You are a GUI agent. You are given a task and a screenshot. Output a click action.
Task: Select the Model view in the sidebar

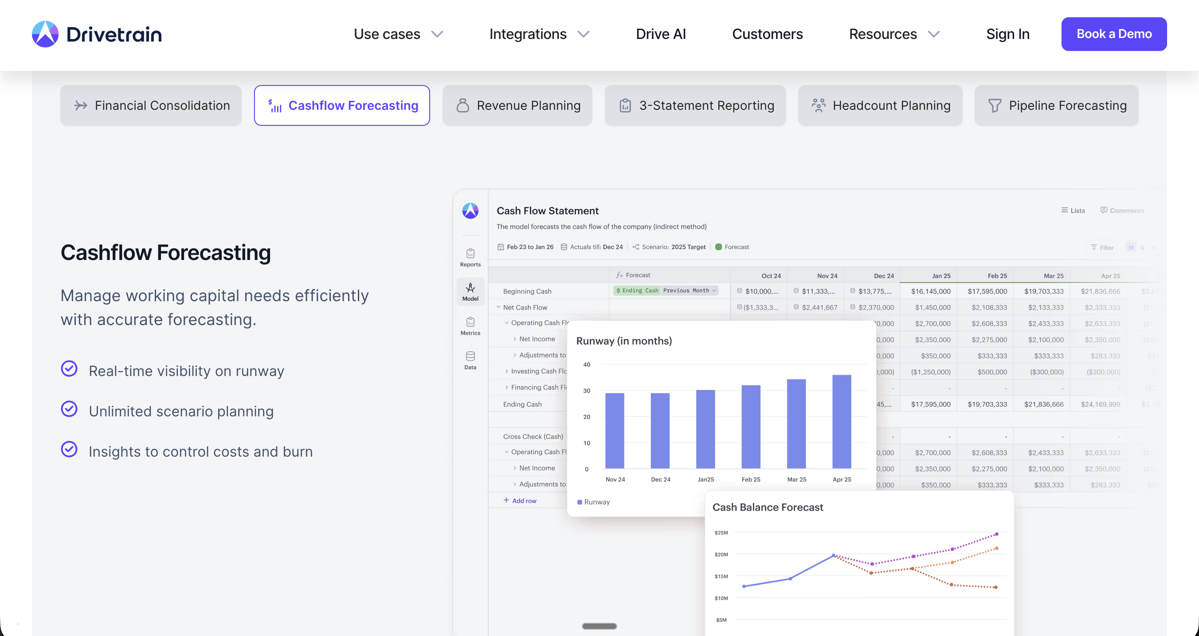click(470, 291)
